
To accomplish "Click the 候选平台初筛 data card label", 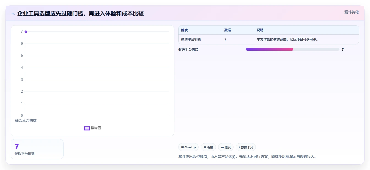I will pos(24,154).
